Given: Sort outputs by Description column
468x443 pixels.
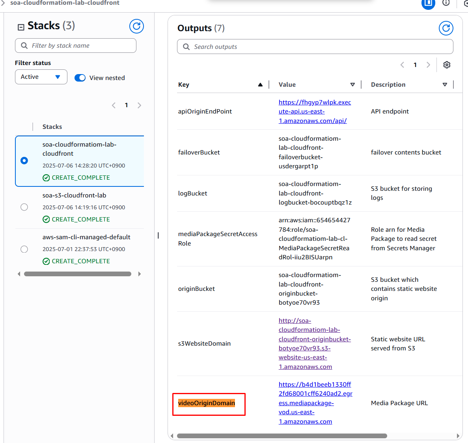Looking at the screenshot, I should (x=445, y=85).
